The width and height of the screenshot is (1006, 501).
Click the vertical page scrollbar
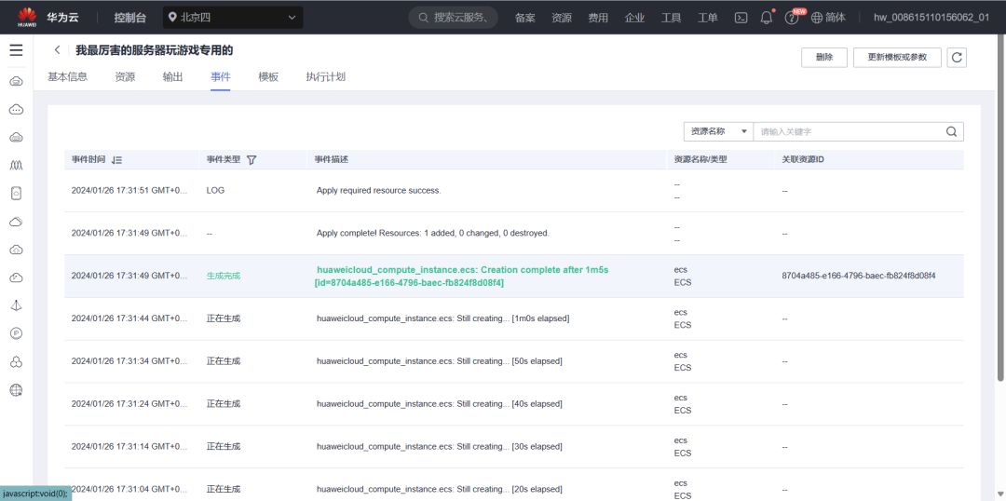point(1000,233)
